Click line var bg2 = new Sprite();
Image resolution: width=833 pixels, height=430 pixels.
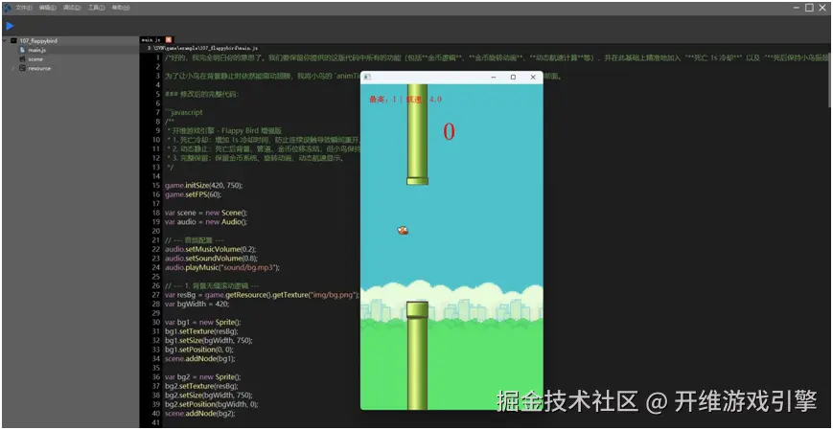tap(203, 377)
